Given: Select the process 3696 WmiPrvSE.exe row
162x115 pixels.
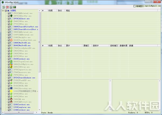Looking at the screenshot, I should click(22, 43).
